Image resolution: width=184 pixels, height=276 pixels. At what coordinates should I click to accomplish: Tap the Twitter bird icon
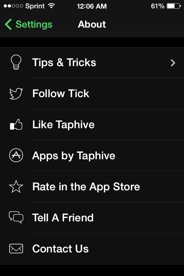pyautogui.click(x=16, y=94)
